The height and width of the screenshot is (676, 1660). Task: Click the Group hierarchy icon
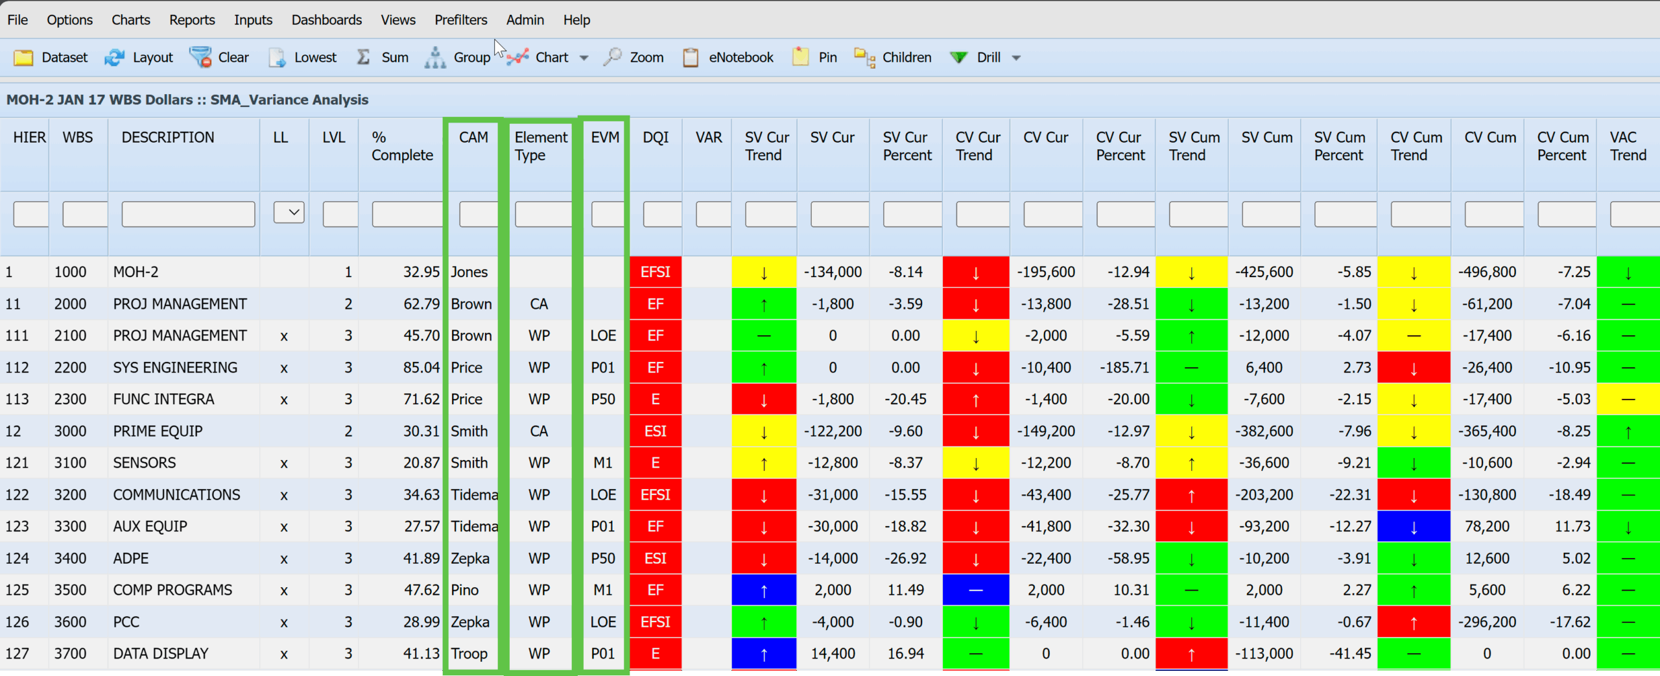pos(435,58)
